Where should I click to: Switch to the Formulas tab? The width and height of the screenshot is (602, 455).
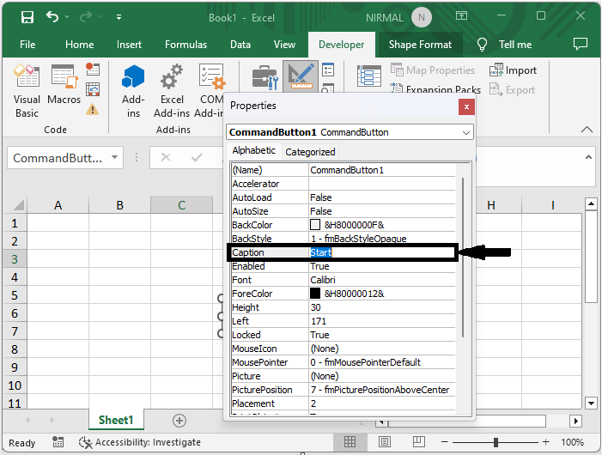[185, 45]
